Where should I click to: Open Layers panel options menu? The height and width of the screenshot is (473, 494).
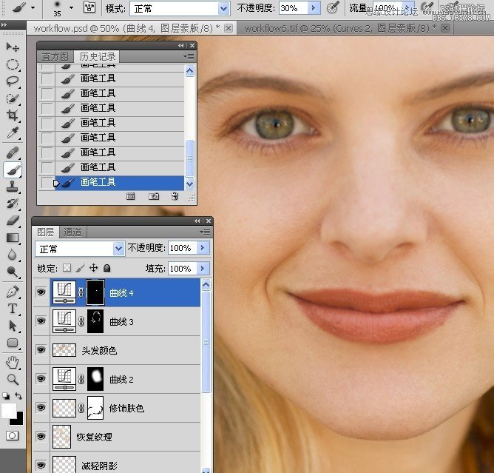(x=206, y=232)
